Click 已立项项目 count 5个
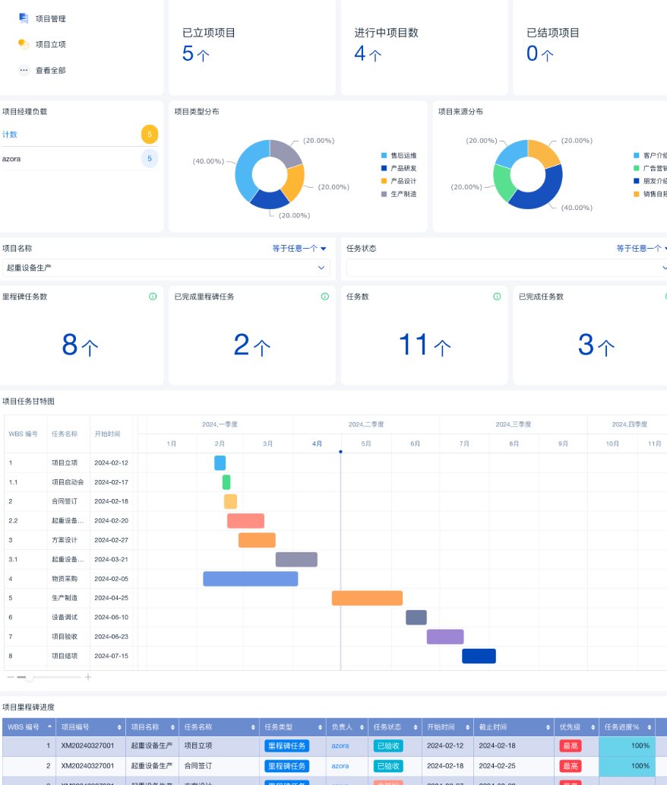This screenshot has height=785, width=667. 195,53
